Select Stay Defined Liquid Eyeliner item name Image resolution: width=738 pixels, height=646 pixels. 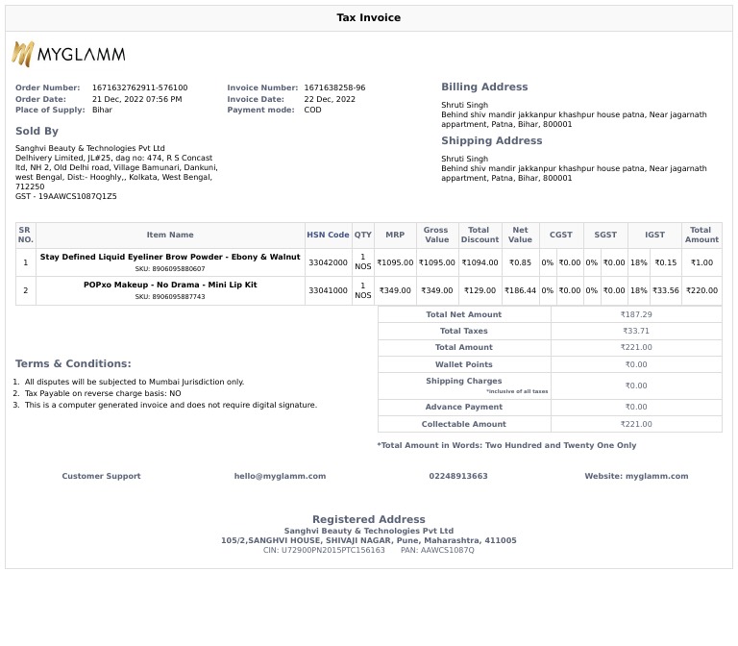[x=170, y=257]
